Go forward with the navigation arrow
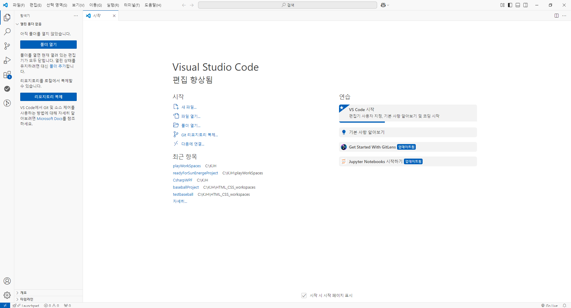Image resolution: width=571 pixels, height=308 pixels. tap(192, 5)
